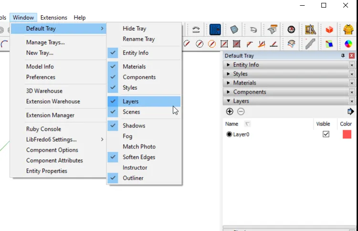Click the curved surface with orange bars icon

tap(273, 29)
